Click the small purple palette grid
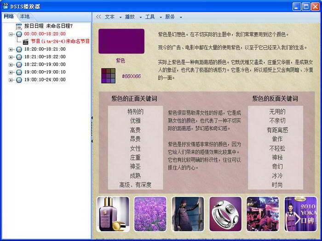The height and width of the screenshot is (241, 322). point(108,76)
